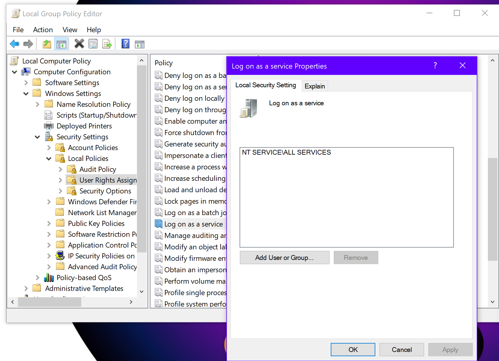Open the File menu
Image resolution: width=499 pixels, height=361 pixels.
pos(18,30)
